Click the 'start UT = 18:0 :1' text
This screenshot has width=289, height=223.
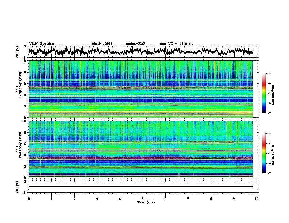click(x=176, y=44)
